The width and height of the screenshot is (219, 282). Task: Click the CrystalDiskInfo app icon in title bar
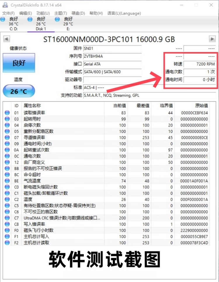pyautogui.click(x=5, y=5)
